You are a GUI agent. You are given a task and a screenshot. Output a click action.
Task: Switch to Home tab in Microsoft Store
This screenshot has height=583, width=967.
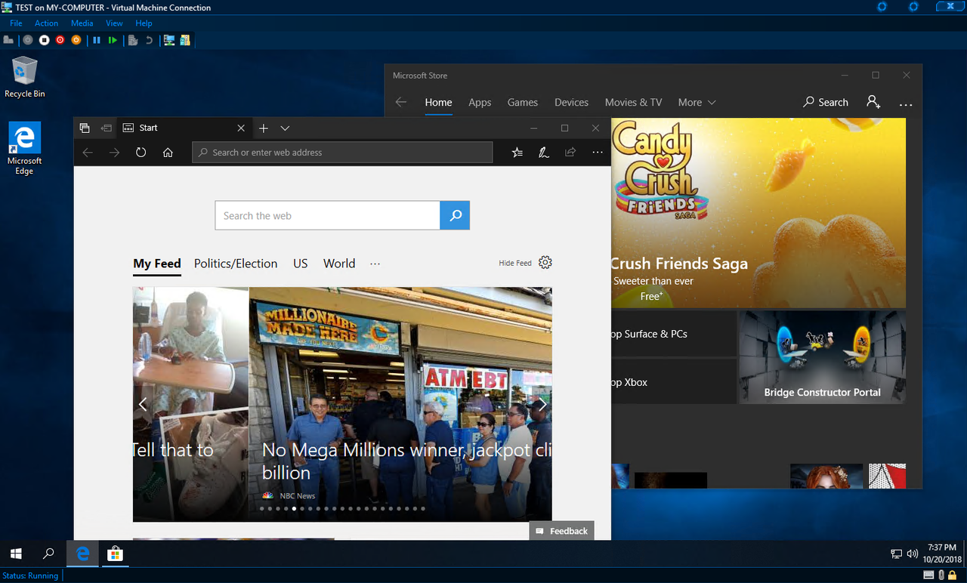point(438,103)
